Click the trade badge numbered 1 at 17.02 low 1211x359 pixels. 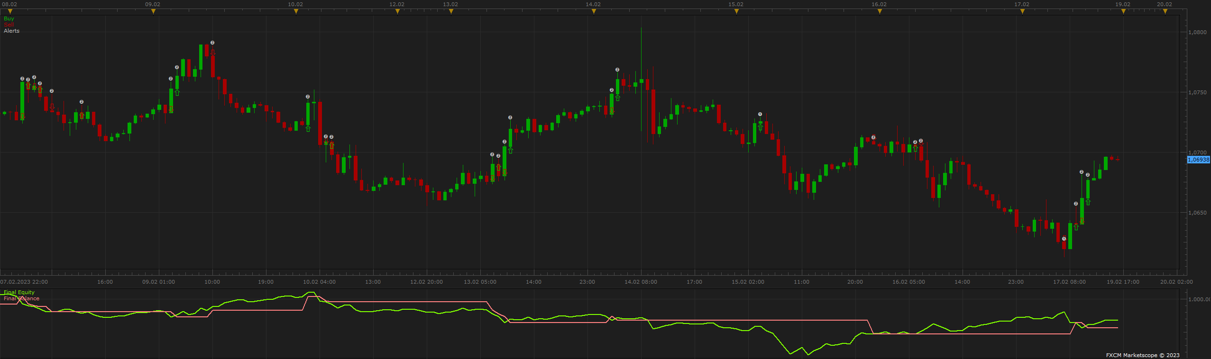1064,239
